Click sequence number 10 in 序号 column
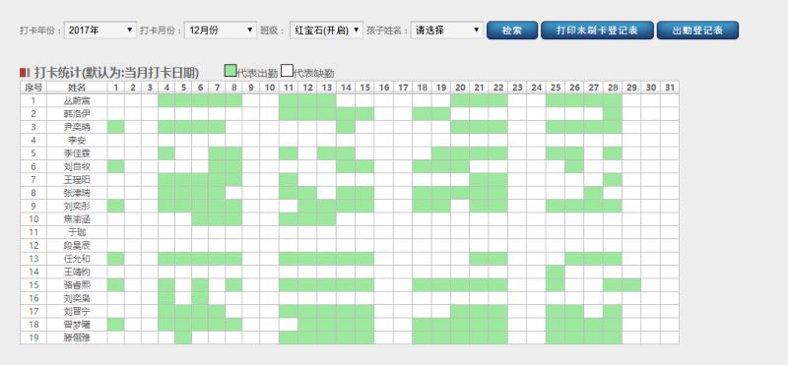 tap(33, 218)
